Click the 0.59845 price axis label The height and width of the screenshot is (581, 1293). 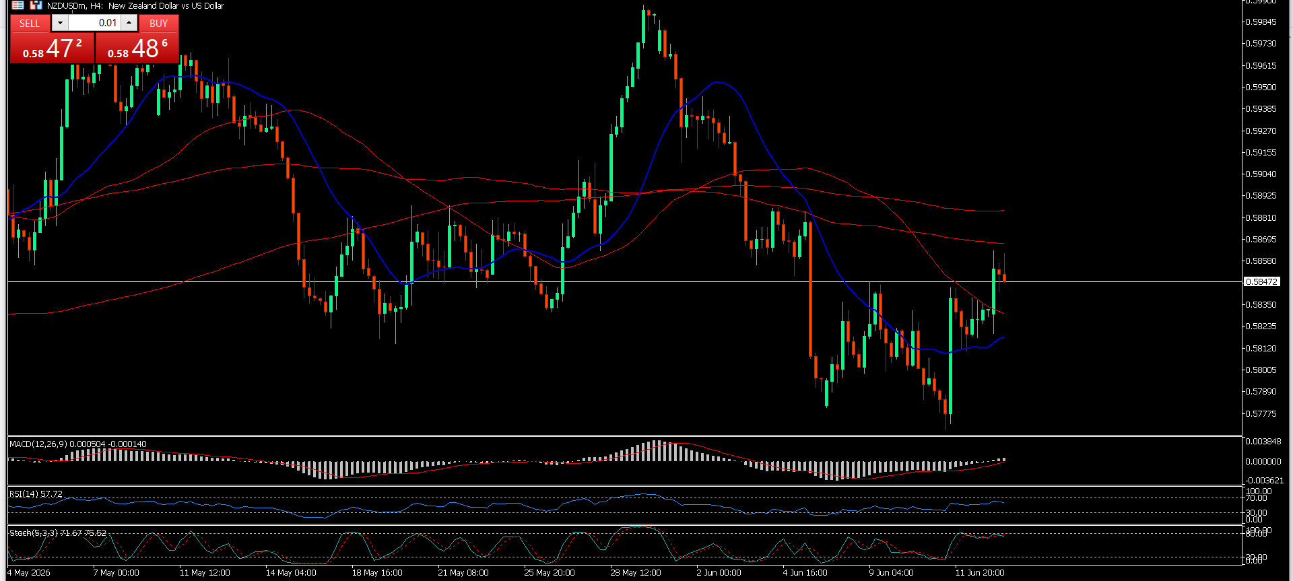coord(1261,22)
